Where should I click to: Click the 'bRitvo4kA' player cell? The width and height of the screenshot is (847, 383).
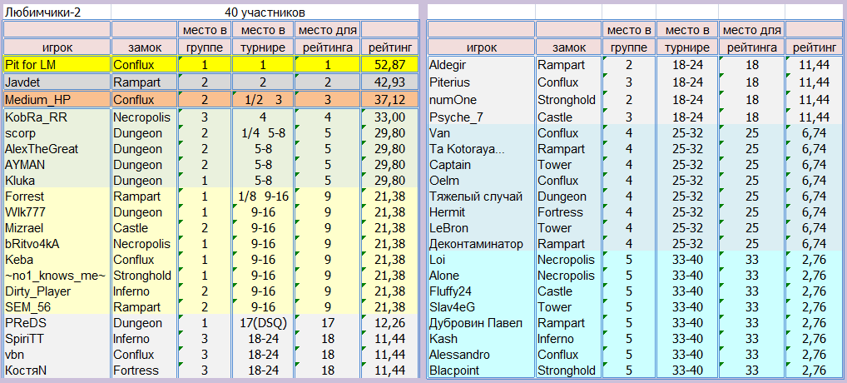[57, 244]
